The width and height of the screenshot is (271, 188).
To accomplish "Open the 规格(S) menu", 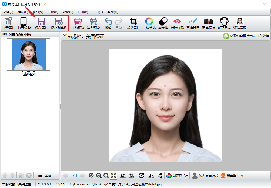I will point(68,12).
